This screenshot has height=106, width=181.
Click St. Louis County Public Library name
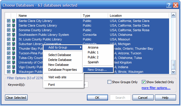pos(40,39)
